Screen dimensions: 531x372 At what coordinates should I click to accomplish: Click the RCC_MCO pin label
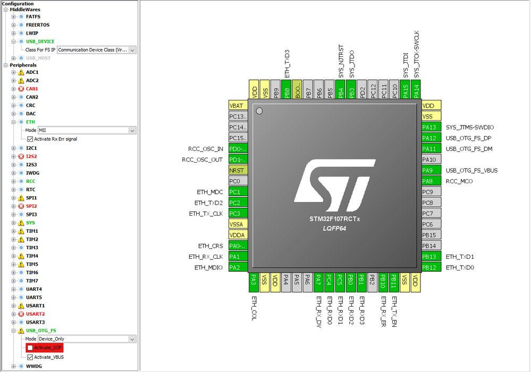[459, 181]
